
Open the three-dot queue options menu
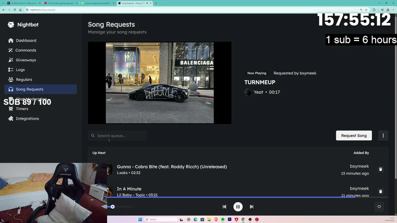tap(383, 136)
